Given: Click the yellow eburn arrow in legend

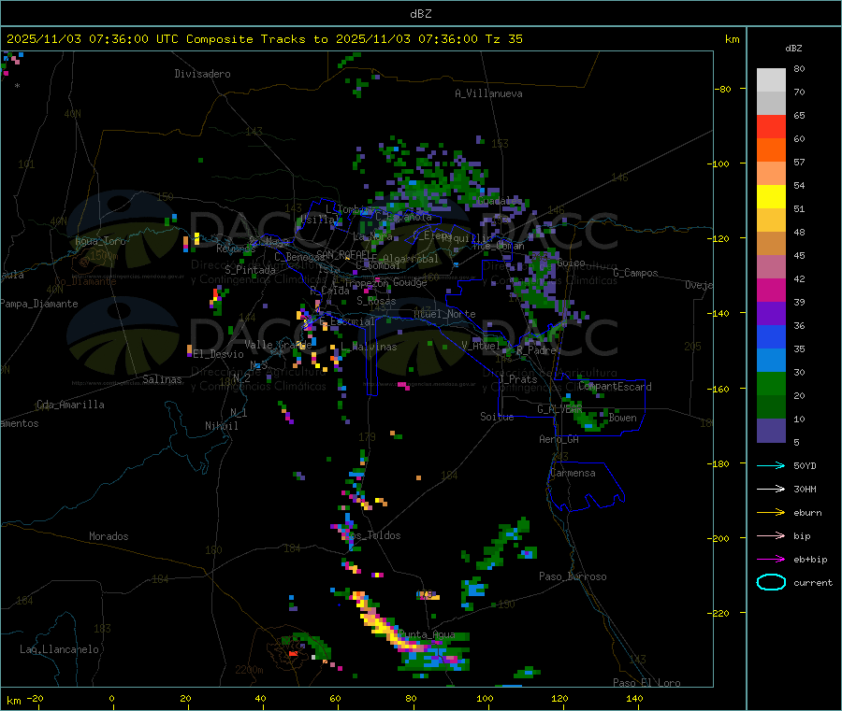Looking at the screenshot, I should [x=771, y=513].
